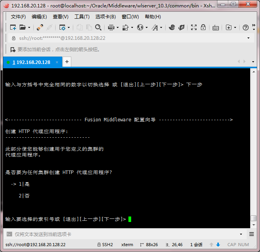The image size is (260, 252).
Task: Open the 文件(F) menu
Action: [18, 17]
